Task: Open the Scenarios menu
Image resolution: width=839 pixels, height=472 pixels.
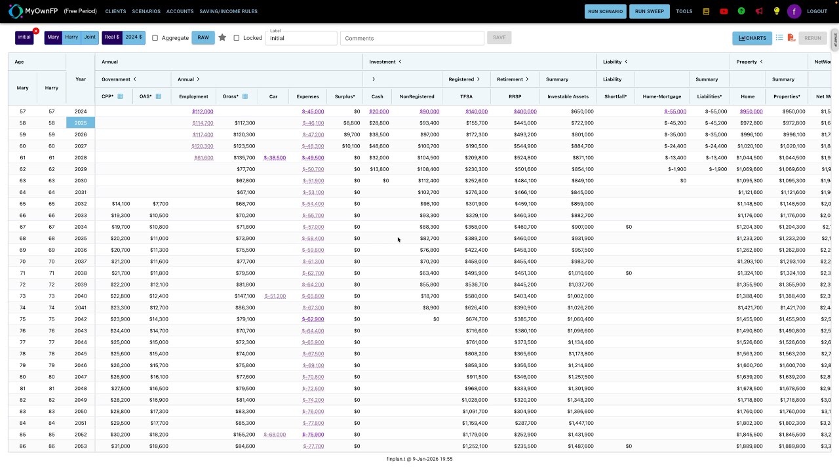Action: click(146, 11)
